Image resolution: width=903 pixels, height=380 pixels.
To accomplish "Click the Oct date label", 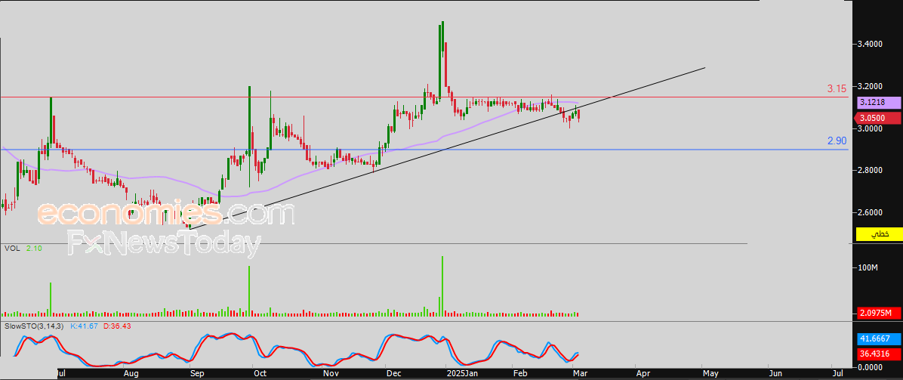I will tap(260, 374).
